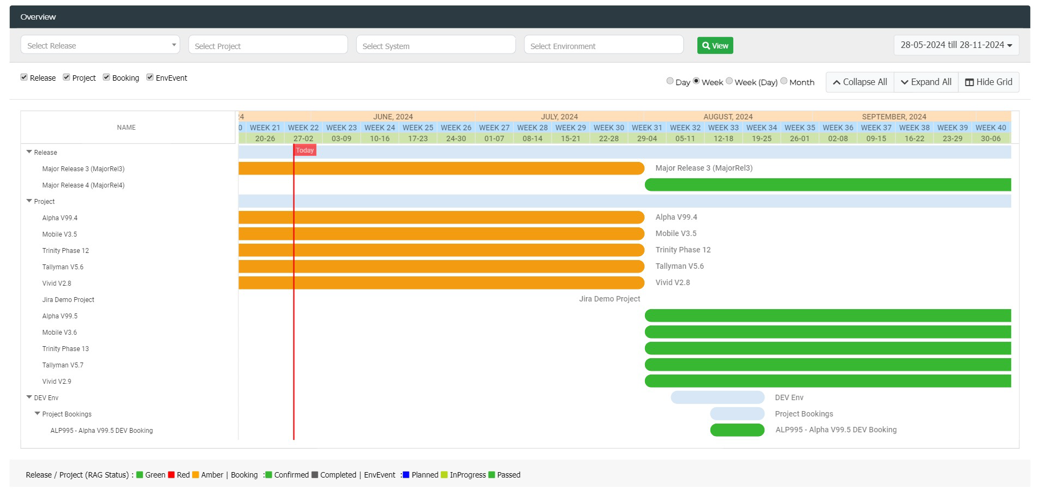Select the Trinity Phase 13 row name
The width and height of the screenshot is (1040, 501).
pyautogui.click(x=65, y=349)
